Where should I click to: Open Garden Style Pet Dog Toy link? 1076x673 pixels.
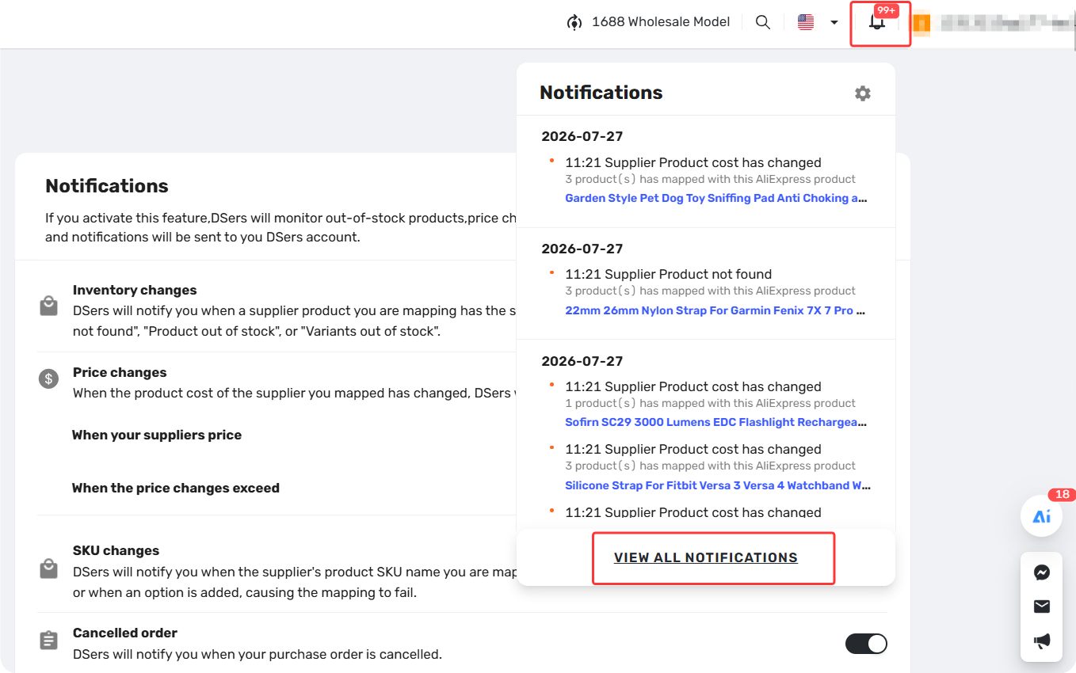tap(716, 198)
